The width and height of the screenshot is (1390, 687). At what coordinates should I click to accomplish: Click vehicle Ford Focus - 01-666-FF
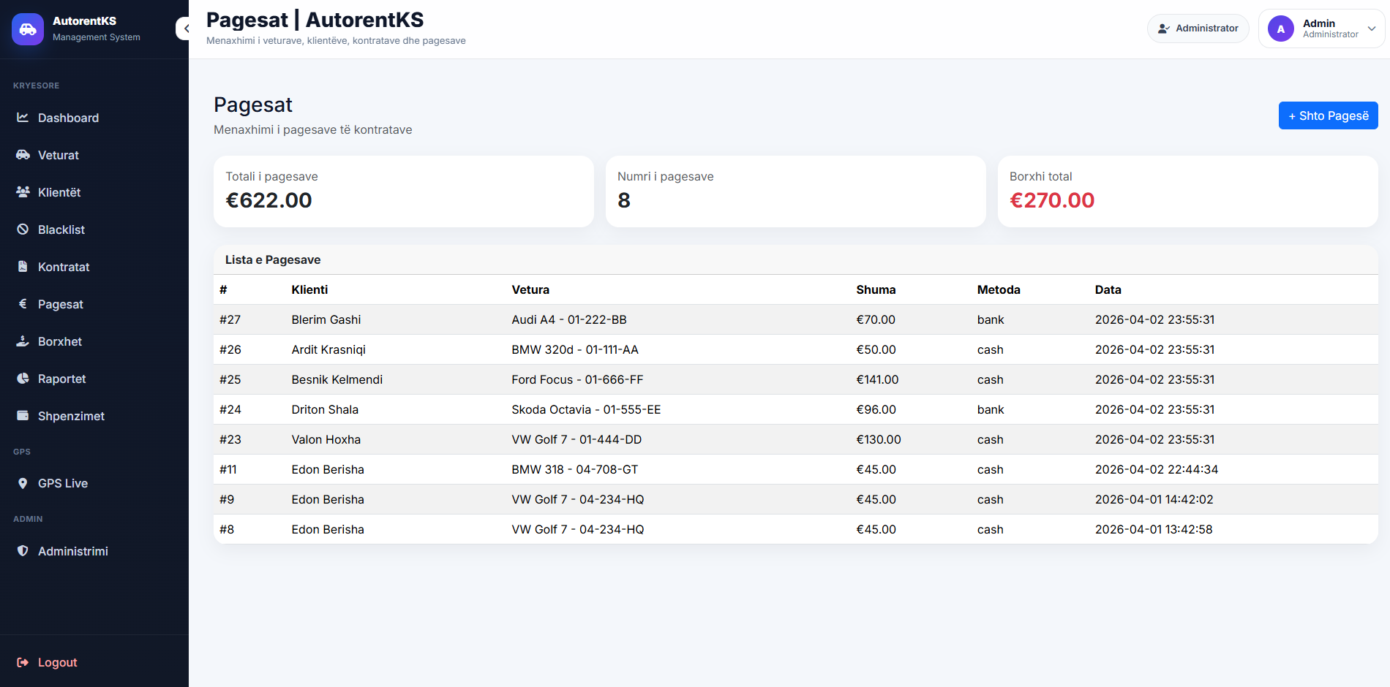coord(577,379)
